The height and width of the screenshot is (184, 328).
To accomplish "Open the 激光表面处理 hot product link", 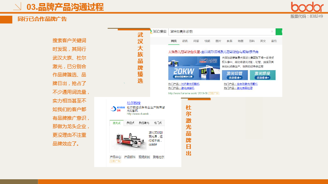I will coord(244,88).
